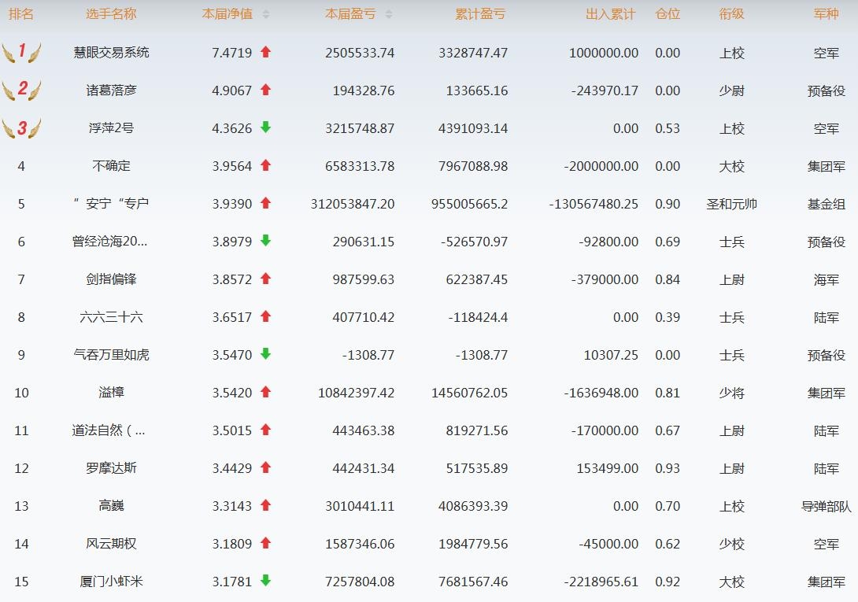Click green down arrow beside 3.8979
The image size is (858, 602).
click(x=265, y=241)
